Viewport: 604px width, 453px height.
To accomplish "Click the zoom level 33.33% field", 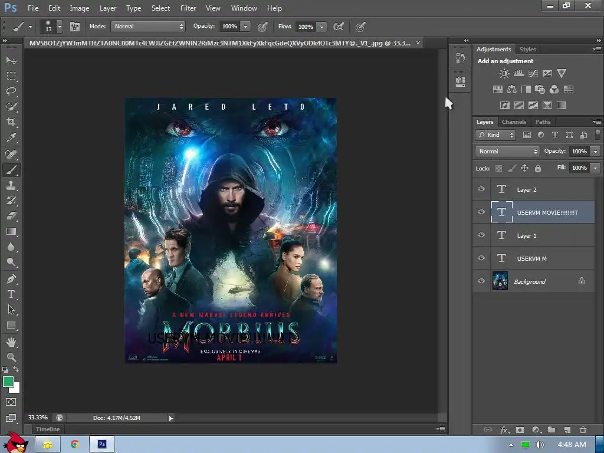I will pyautogui.click(x=38, y=418).
